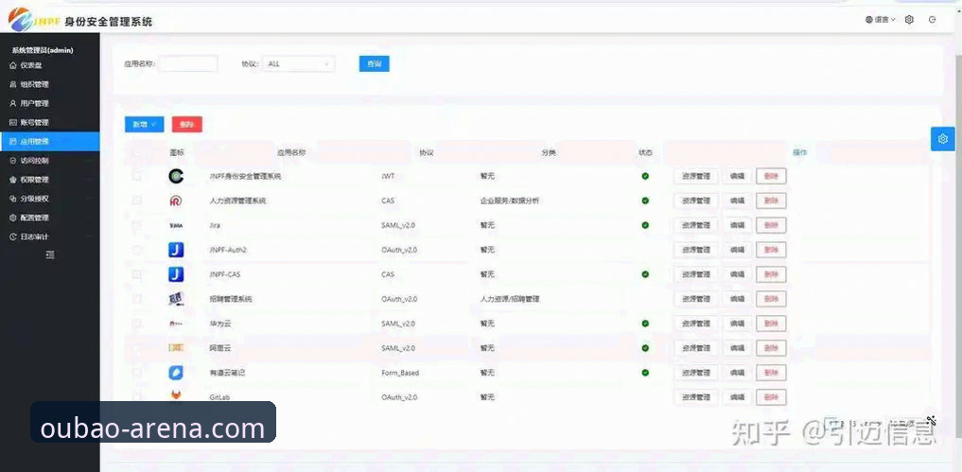Viewport: 962px width, 472px height.
Task: Check the JNPF身份安全管理系统 row checkbox
Action: click(x=137, y=176)
